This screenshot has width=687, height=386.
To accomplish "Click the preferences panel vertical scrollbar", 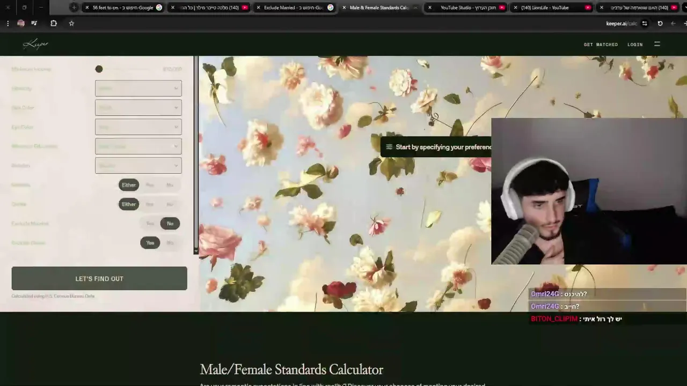I will coord(196,152).
